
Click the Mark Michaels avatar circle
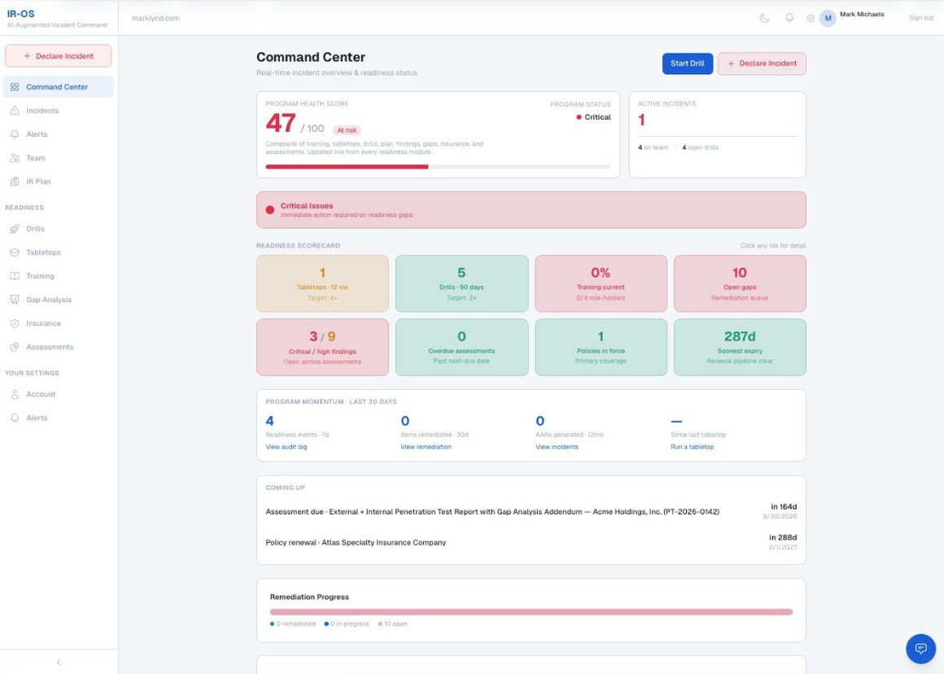tap(828, 18)
